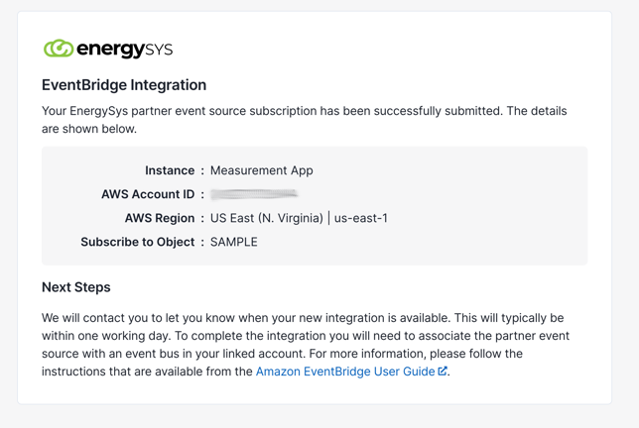Select the Measurement App instance value
639x428 pixels.
[x=261, y=170]
